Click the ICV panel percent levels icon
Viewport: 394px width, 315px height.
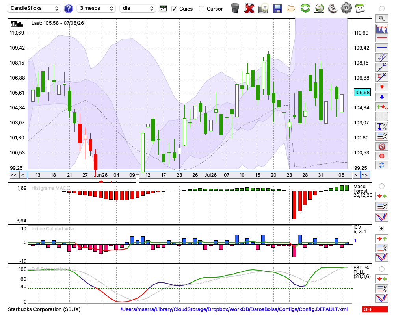(x=382, y=248)
